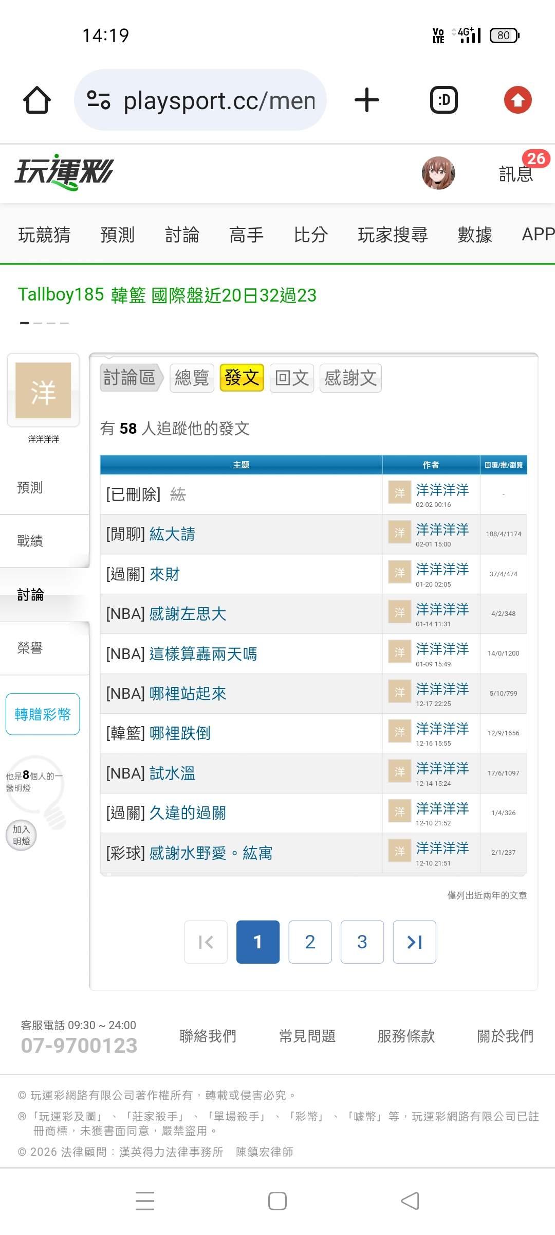Toggle 加入明燈 follow button
Viewport: 555px width, 1235px height.
21,835
